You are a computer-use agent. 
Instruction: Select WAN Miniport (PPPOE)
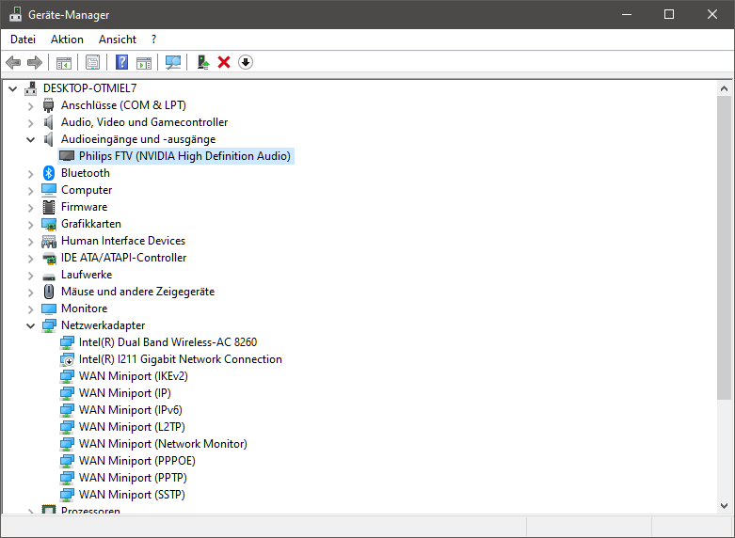136,460
